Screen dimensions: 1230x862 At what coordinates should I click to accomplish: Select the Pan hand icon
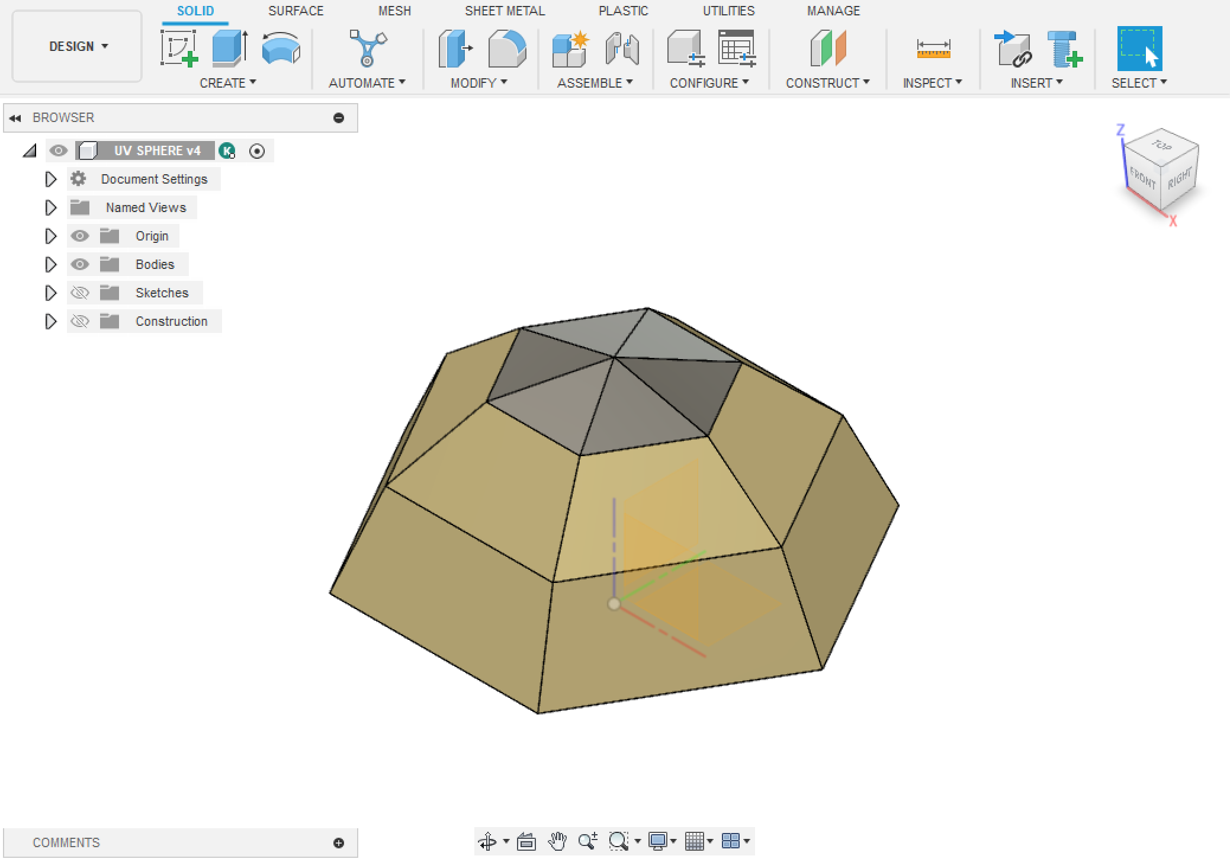click(557, 841)
